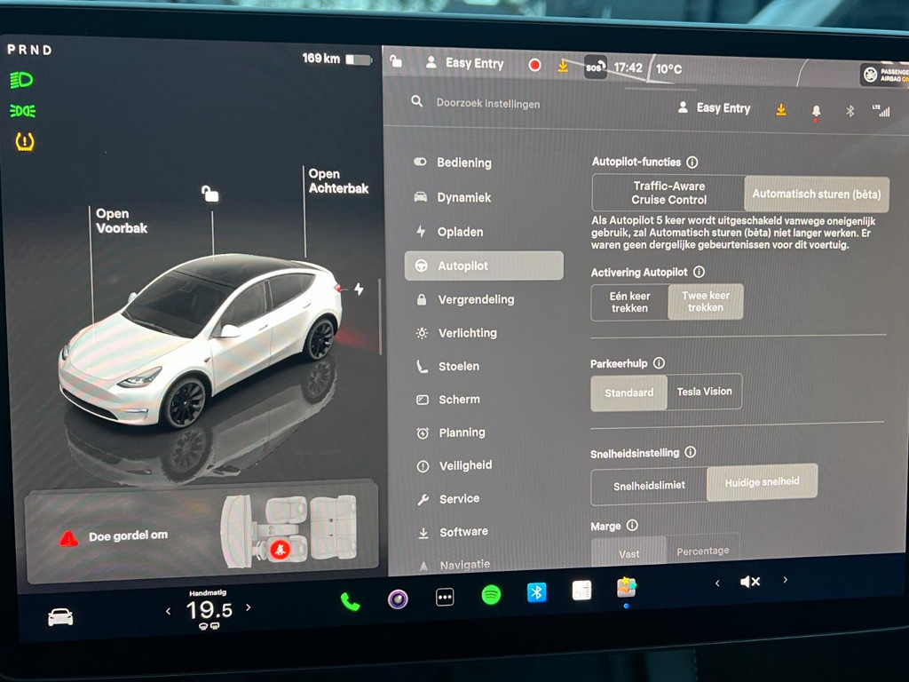
Task: Open the phone app in the dock
Action: (352, 599)
